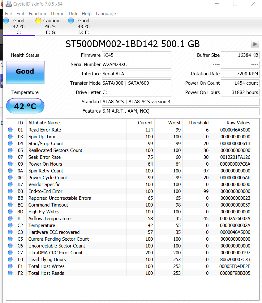
Task: Click status orb for Read Error Rate
Action: click(x=10, y=130)
